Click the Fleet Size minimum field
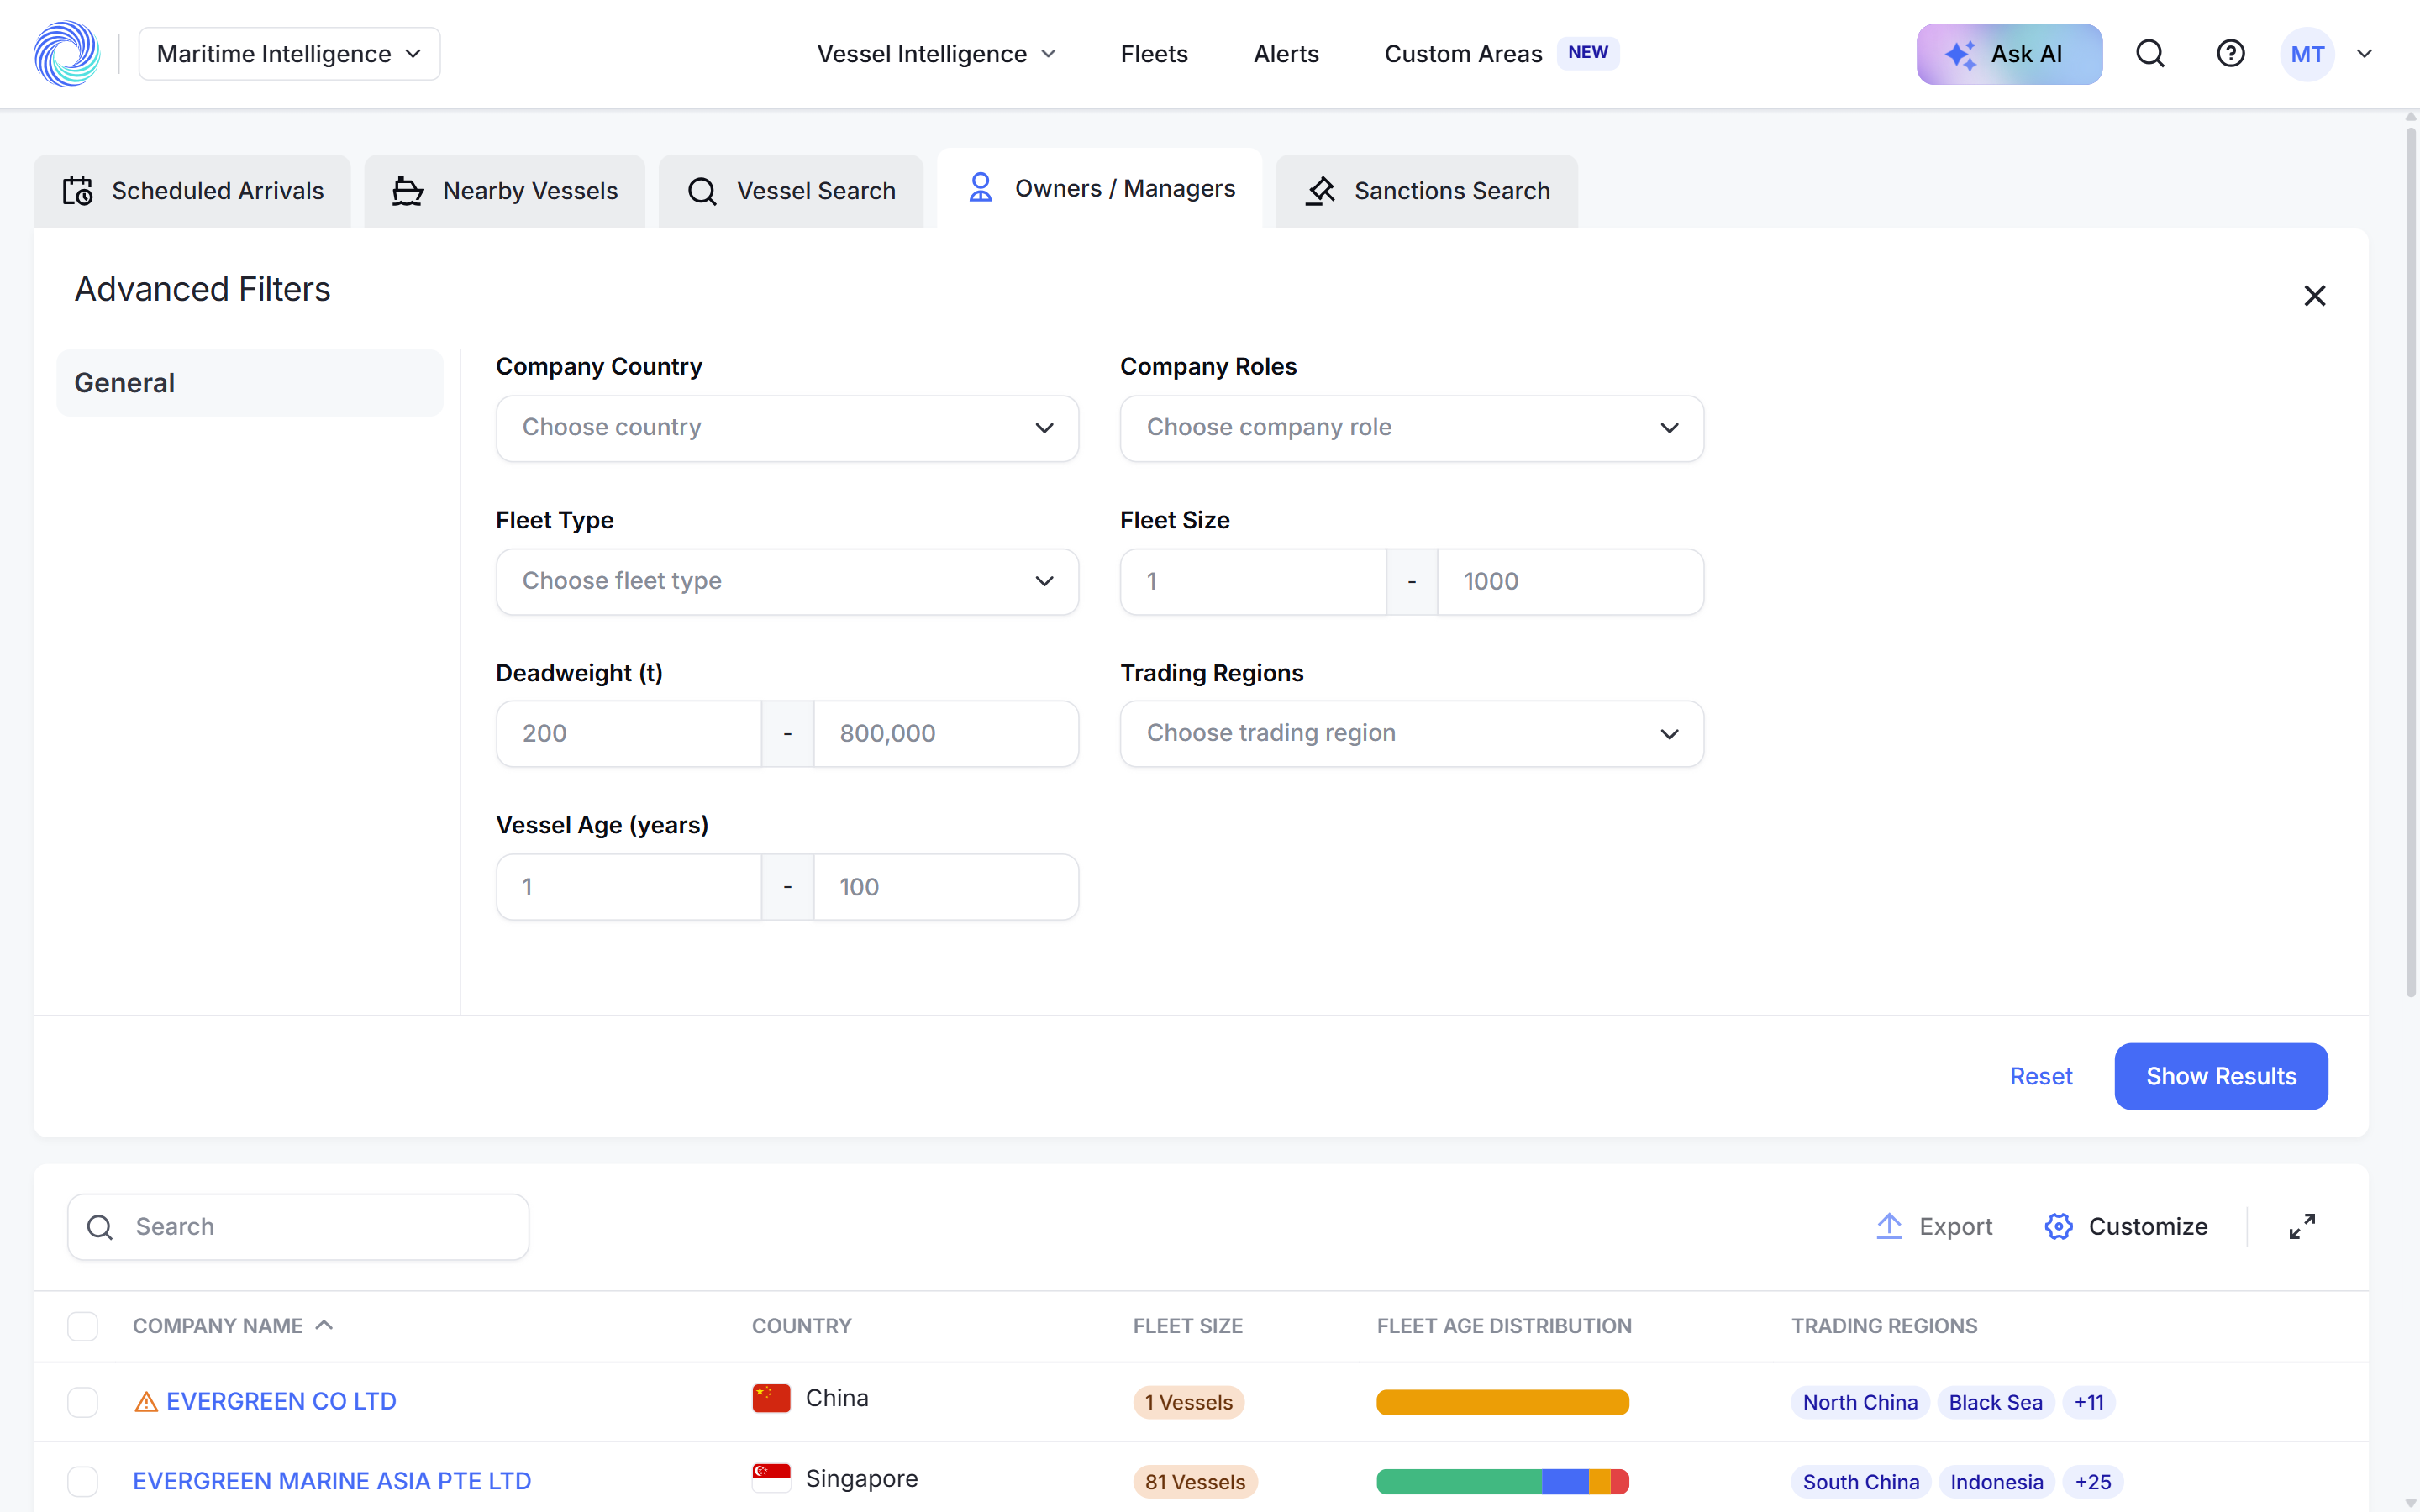Screen dimensions: 2420x1512 coord(1253,581)
